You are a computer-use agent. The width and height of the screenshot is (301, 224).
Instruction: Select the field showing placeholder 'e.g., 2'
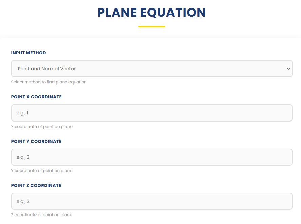coord(152,157)
